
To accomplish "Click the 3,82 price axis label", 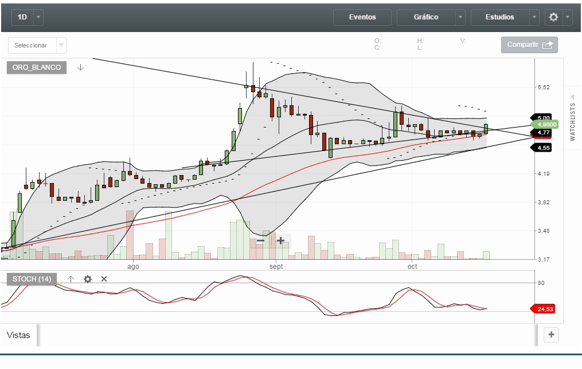I will pos(544,203).
